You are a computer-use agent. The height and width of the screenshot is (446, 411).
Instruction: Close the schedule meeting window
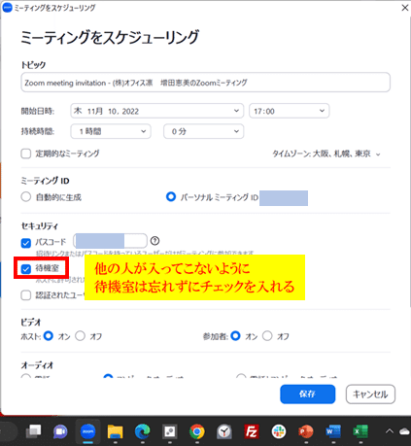coord(405,8)
